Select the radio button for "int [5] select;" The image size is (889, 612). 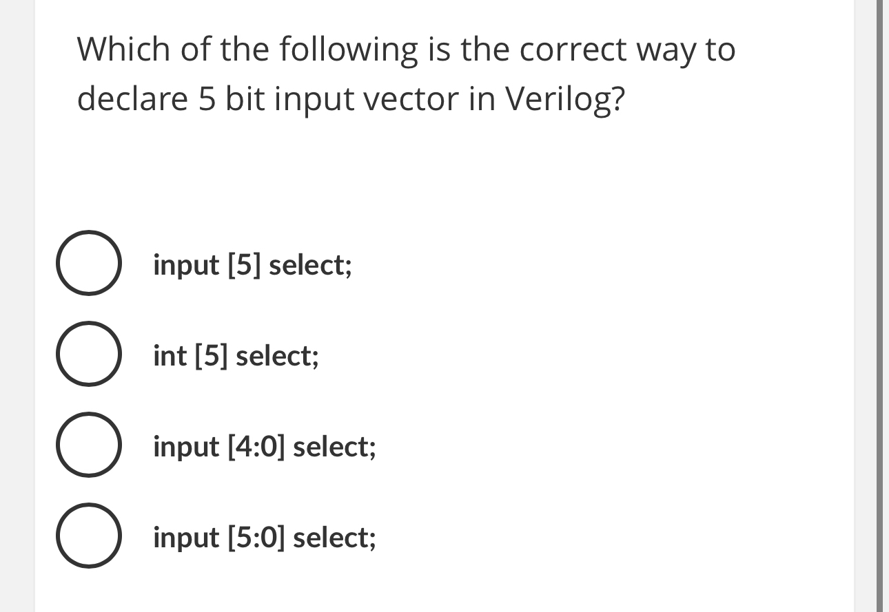click(x=89, y=354)
